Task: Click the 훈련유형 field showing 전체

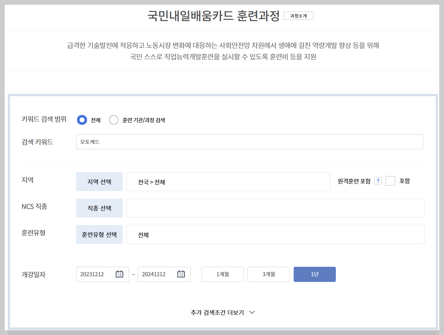Action: [x=275, y=234]
